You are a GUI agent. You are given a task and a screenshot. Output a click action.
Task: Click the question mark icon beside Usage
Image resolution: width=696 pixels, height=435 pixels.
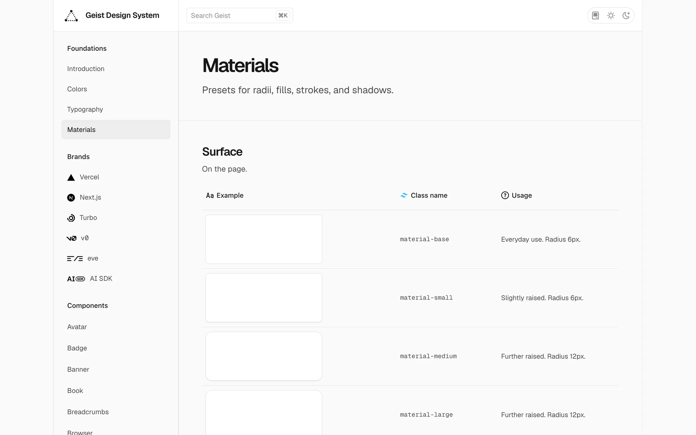[x=505, y=195]
